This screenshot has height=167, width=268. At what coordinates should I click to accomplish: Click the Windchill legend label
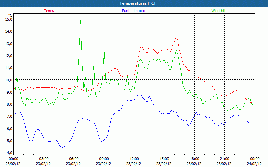218,11
